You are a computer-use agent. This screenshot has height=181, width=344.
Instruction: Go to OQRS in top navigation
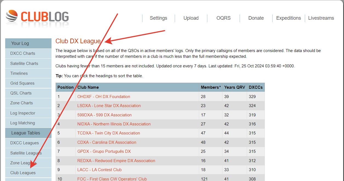pos(223,18)
